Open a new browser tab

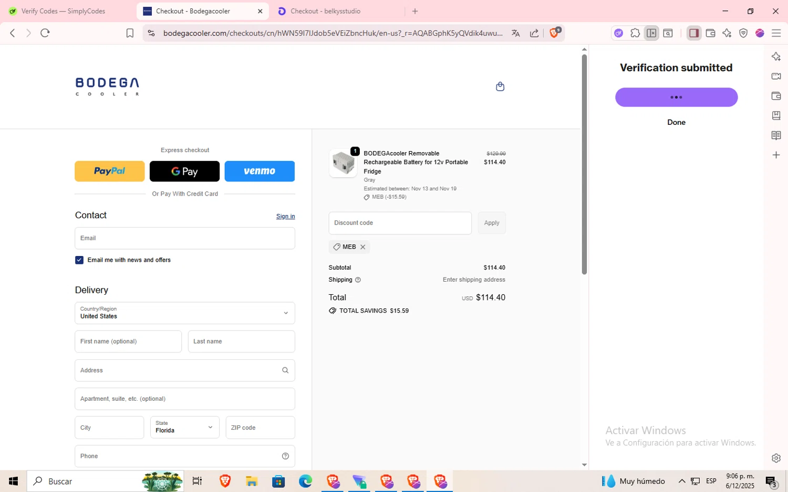(x=415, y=11)
